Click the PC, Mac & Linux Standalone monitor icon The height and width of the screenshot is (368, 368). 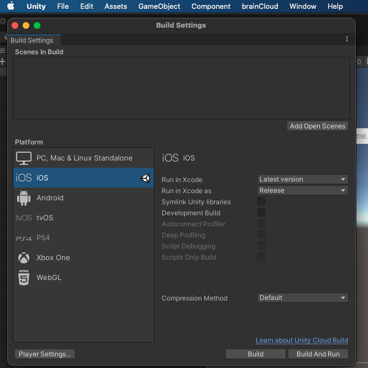tap(24, 158)
